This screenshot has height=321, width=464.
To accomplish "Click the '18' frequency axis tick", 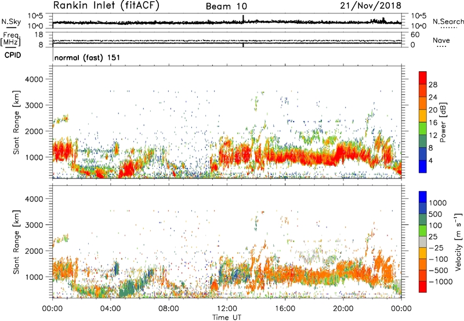I will (39, 35).
